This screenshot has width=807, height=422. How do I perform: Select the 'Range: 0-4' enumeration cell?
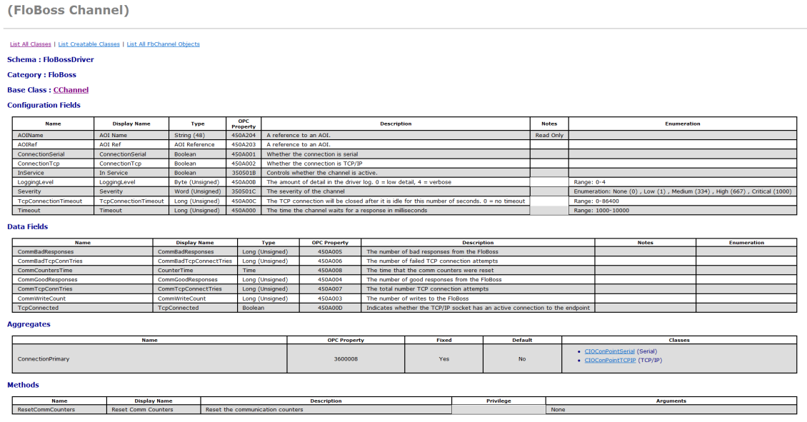683,182
